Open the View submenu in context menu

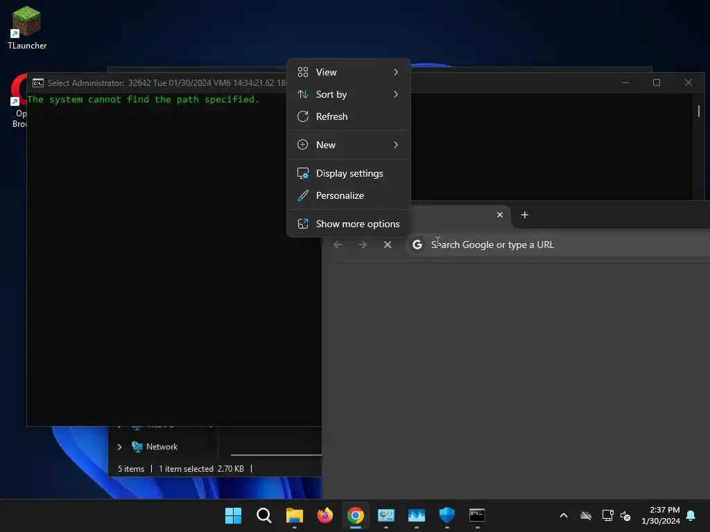pos(348,72)
